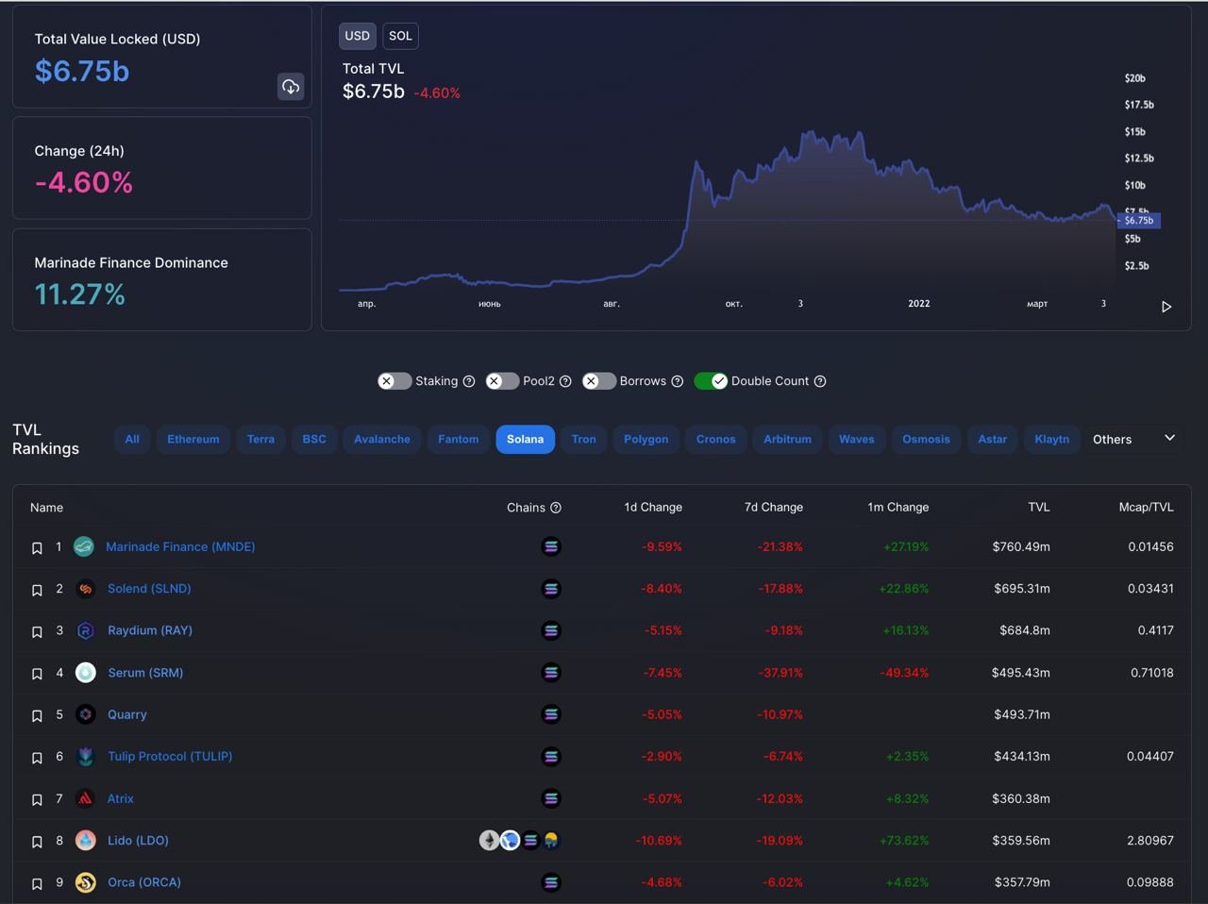The width and height of the screenshot is (1208, 904).
Task: Click Solana chain icon in Serum row
Action: 551,673
